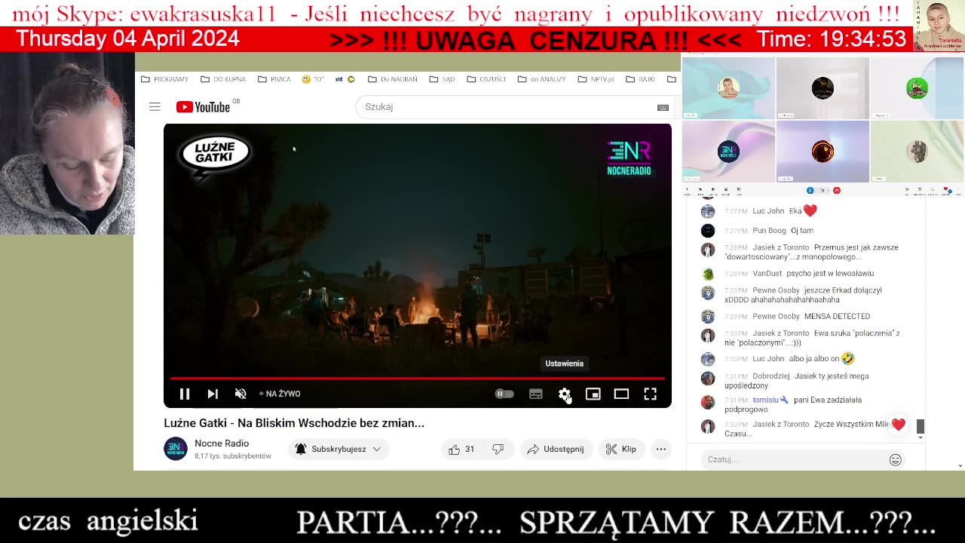Viewport: 965px width, 543px height.
Task: Focus the Czatuj chat input field
Action: click(795, 459)
